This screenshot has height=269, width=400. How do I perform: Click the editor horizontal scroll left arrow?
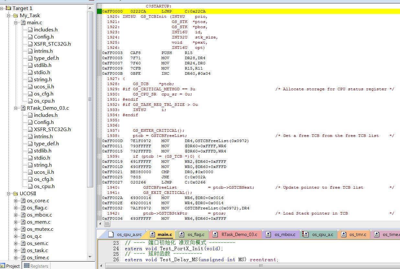[101, 266]
